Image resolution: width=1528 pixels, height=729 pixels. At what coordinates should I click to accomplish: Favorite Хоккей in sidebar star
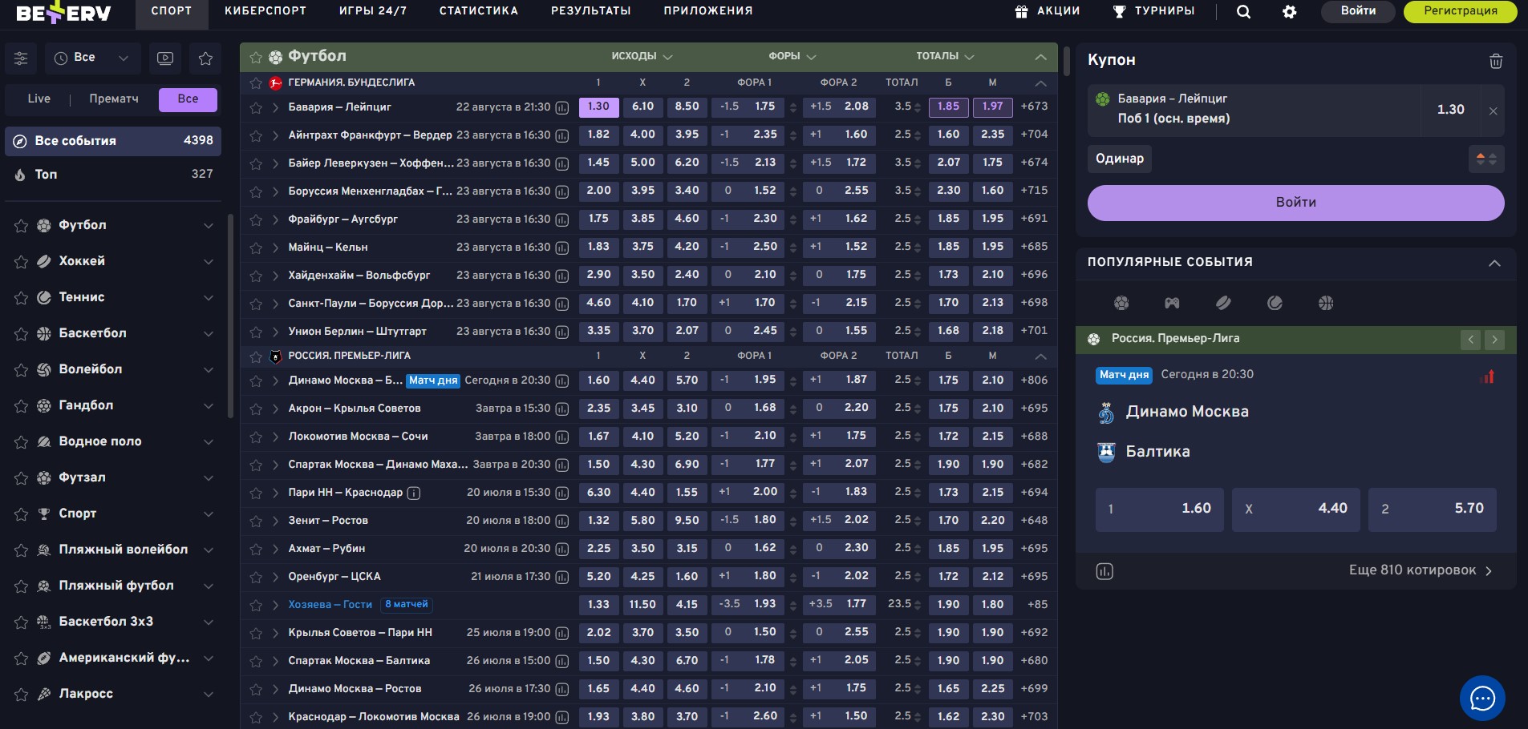[x=22, y=262]
